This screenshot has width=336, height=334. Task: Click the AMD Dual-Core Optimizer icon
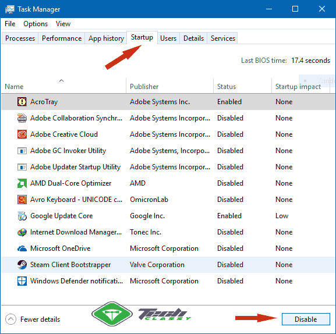[x=22, y=183]
